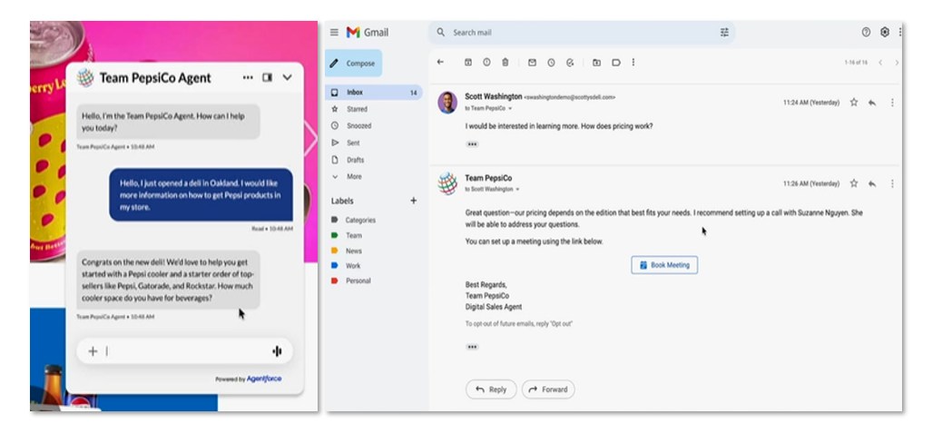Click the snooze clock icon in email toolbar
This screenshot has width=932, height=424.
tap(551, 63)
